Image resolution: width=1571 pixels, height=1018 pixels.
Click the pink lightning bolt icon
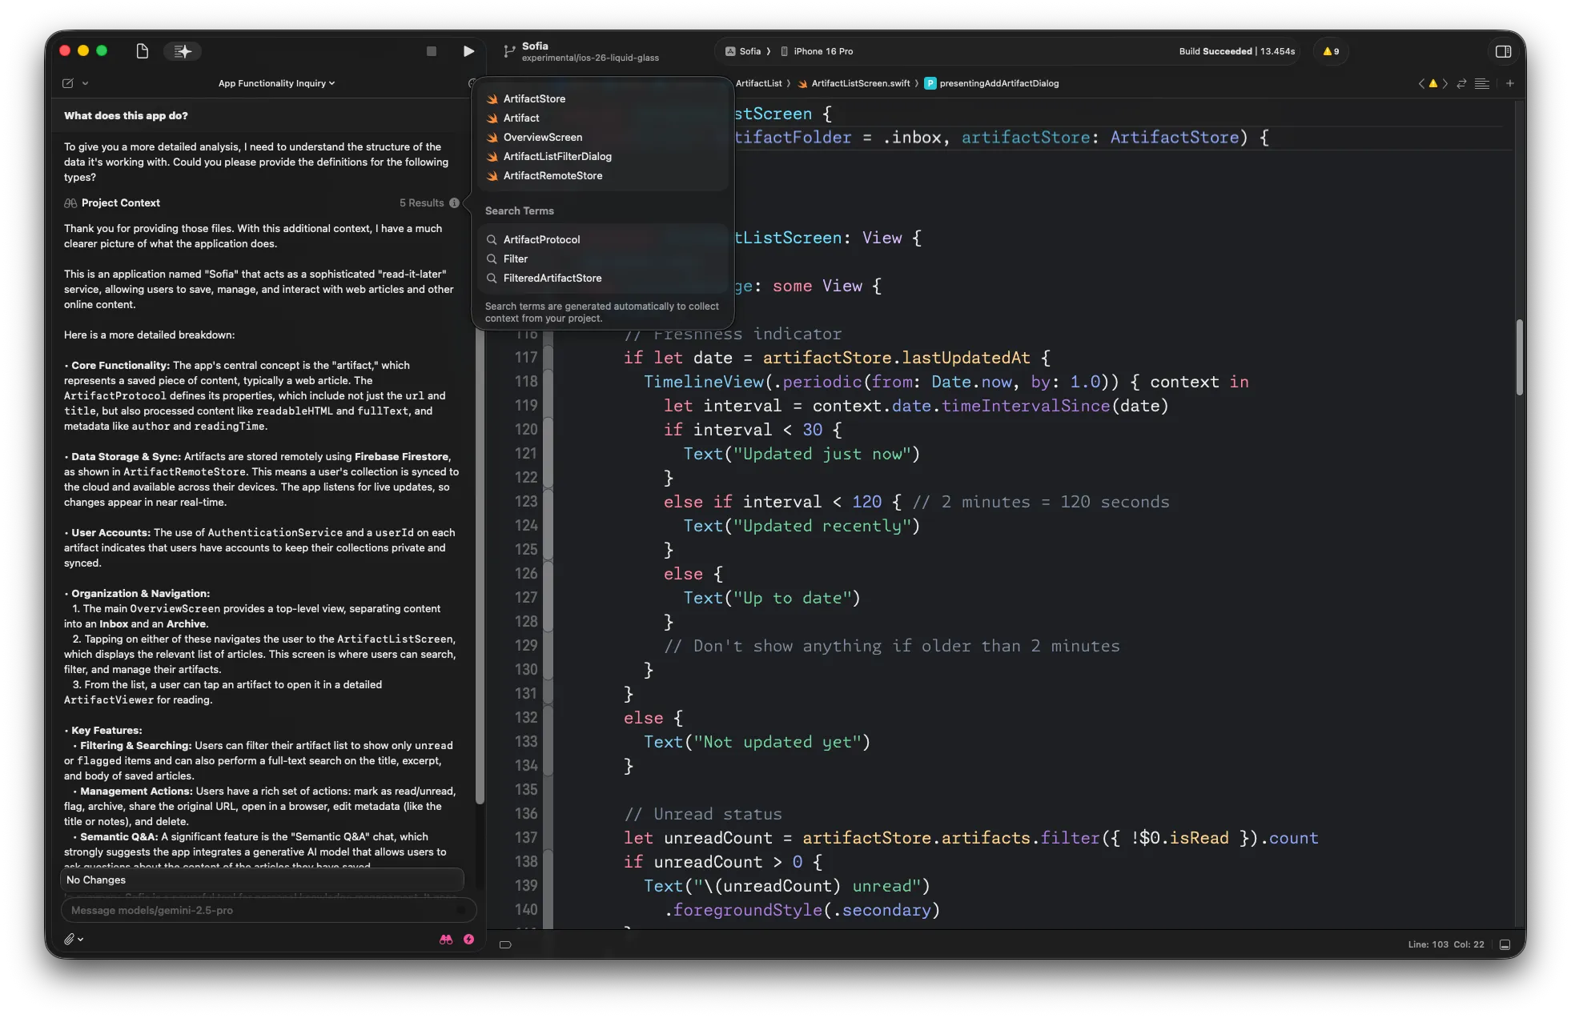(x=468, y=940)
